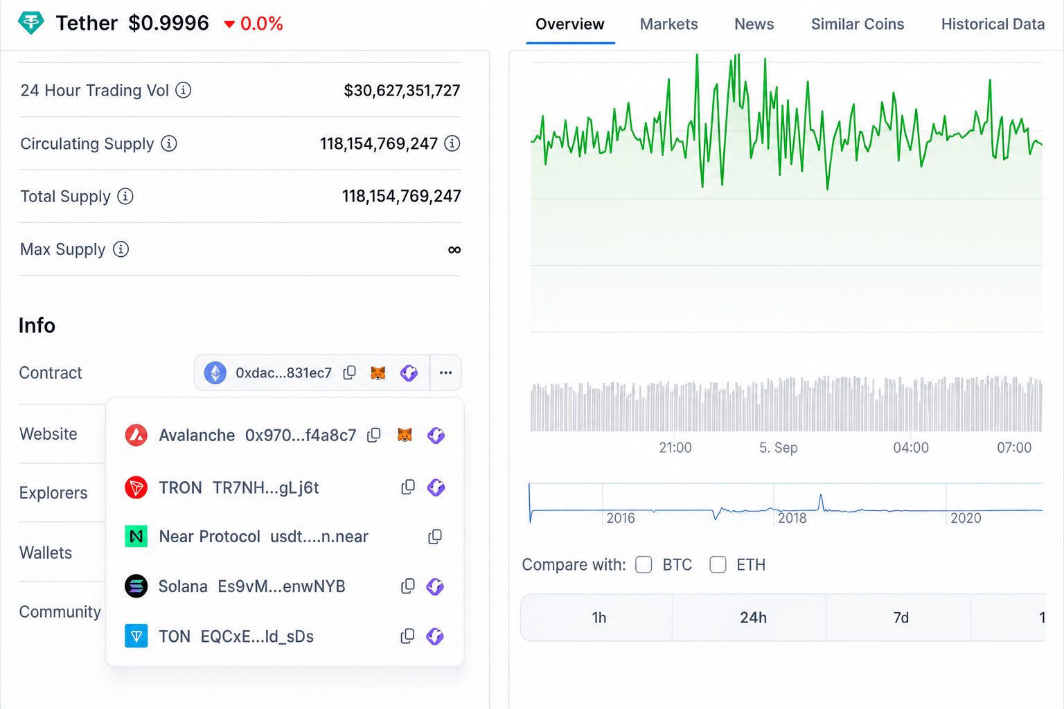Click TRON address TR7NH...gLj6t
Image resolution: width=1064 pixels, height=709 pixels.
(266, 487)
